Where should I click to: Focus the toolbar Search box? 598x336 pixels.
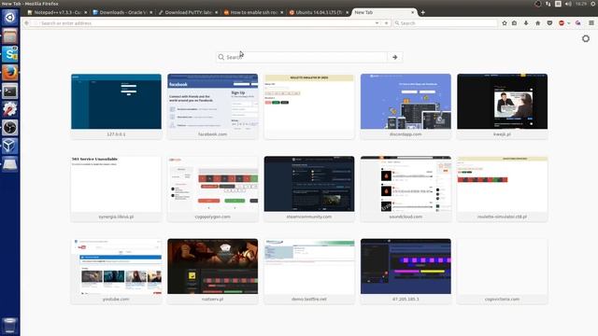click(x=446, y=23)
